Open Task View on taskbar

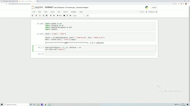point(34,105)
